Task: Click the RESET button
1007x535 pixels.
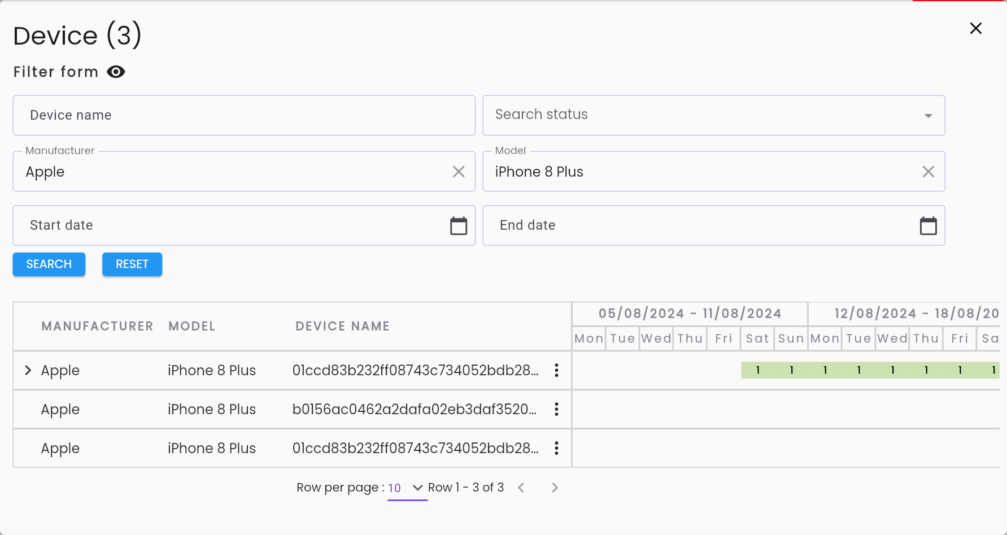Action: [132, 264]
